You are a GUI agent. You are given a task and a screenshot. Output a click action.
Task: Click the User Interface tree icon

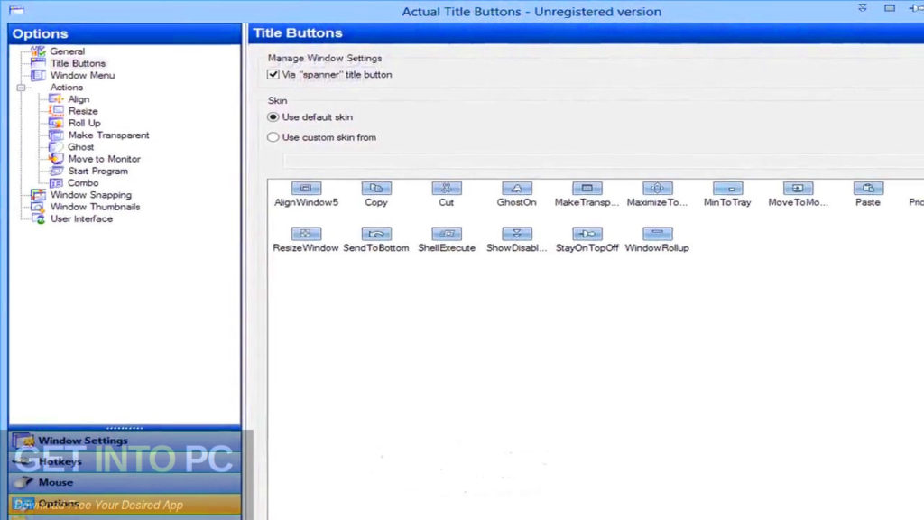38,218
